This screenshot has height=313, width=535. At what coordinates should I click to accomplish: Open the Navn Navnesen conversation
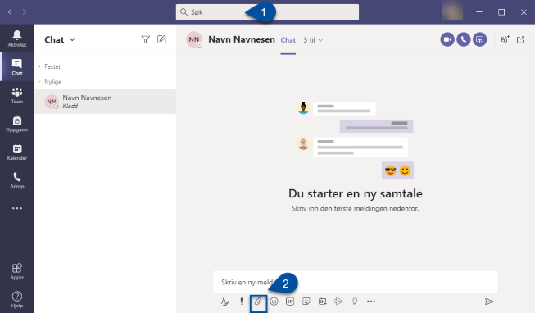tap(106, 102)
